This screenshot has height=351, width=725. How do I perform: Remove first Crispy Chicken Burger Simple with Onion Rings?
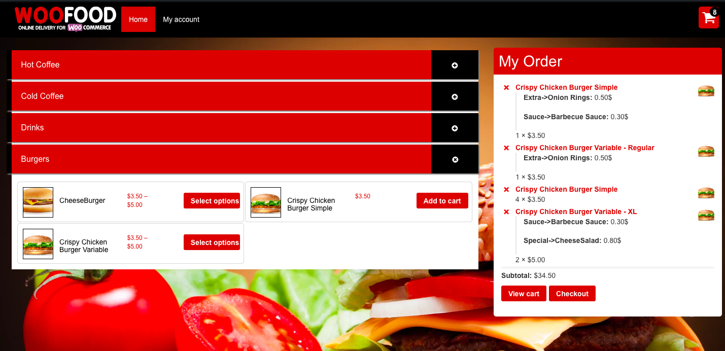click(506, 88)
